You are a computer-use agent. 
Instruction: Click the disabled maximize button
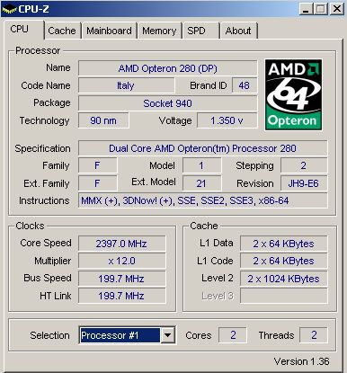[320, 9]
